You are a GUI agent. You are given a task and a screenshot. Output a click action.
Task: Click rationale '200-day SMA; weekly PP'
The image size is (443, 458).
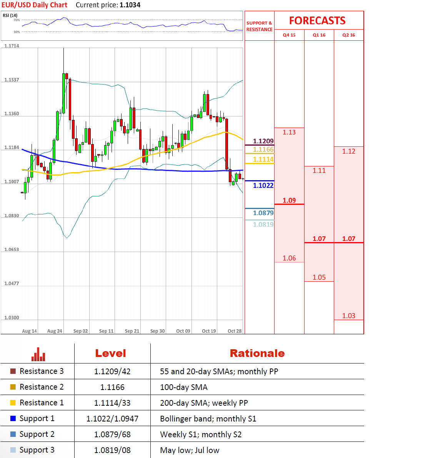click(204, 403)
